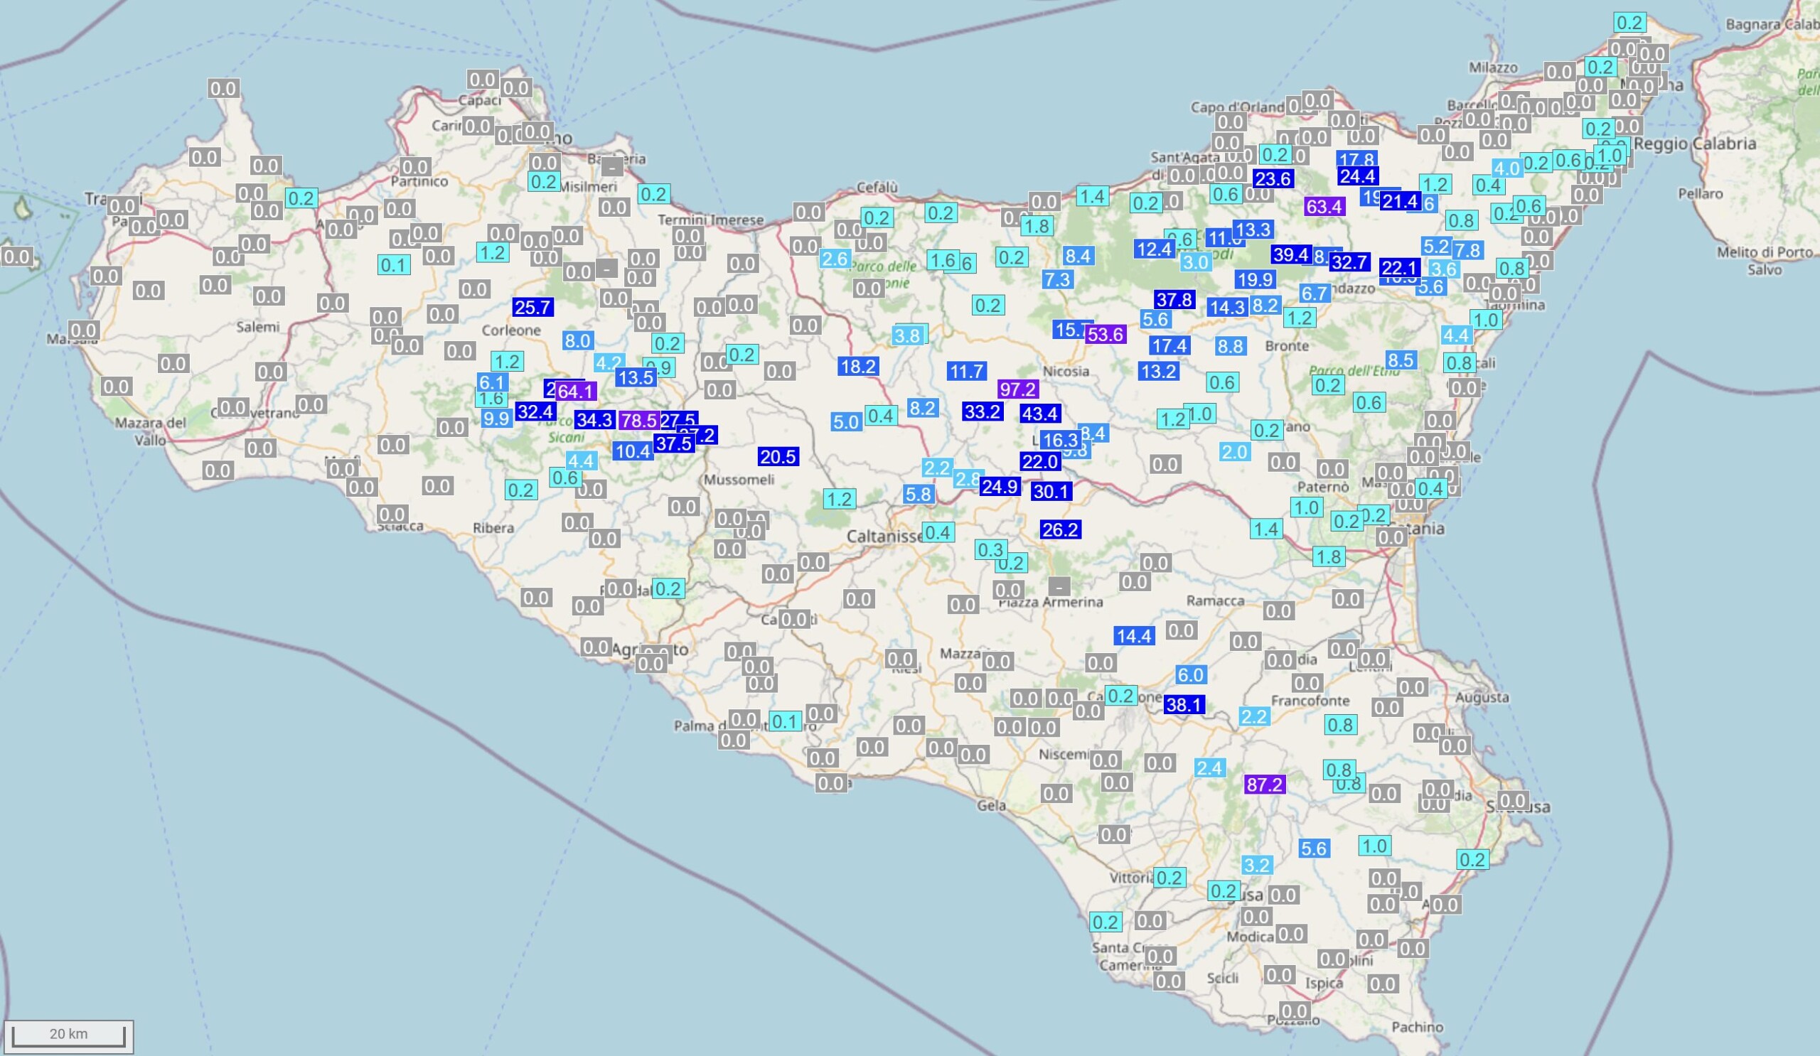Select the 23.6 station marker
This screenshot has height=1056, width=1820.
[x=1273, y=179]
